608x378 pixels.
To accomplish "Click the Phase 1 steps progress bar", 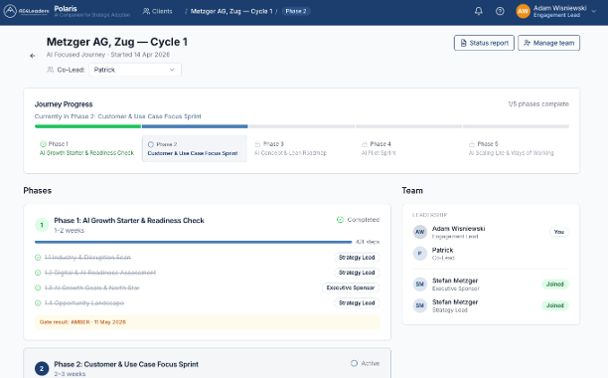I will click(x=193, y=242).
